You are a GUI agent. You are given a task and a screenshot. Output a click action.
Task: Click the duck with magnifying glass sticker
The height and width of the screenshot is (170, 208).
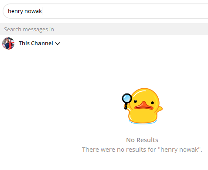[x=142, y=106]
